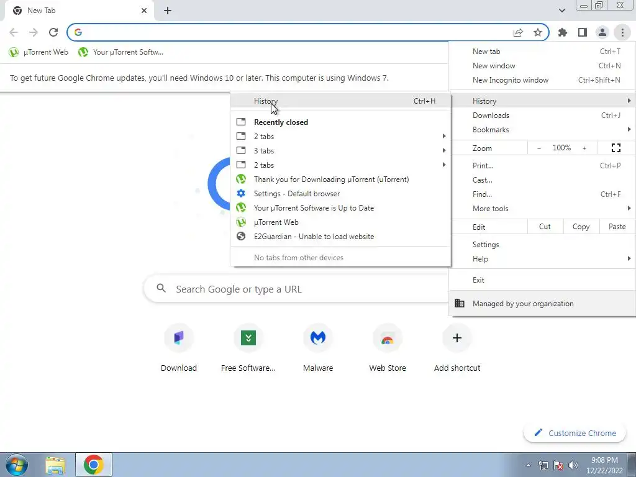Click Cut in the Edit row

point(545,227)
